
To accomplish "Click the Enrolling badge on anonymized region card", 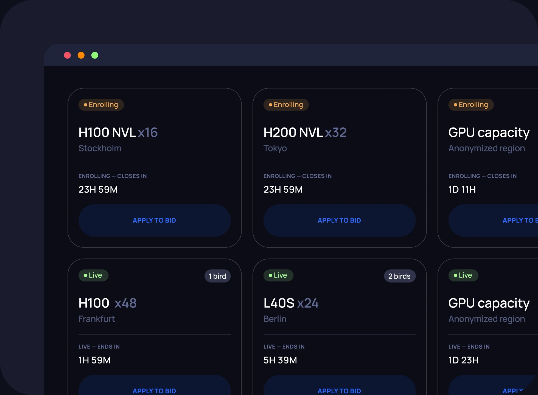I will pyautogui.click(x=471, y=105).
